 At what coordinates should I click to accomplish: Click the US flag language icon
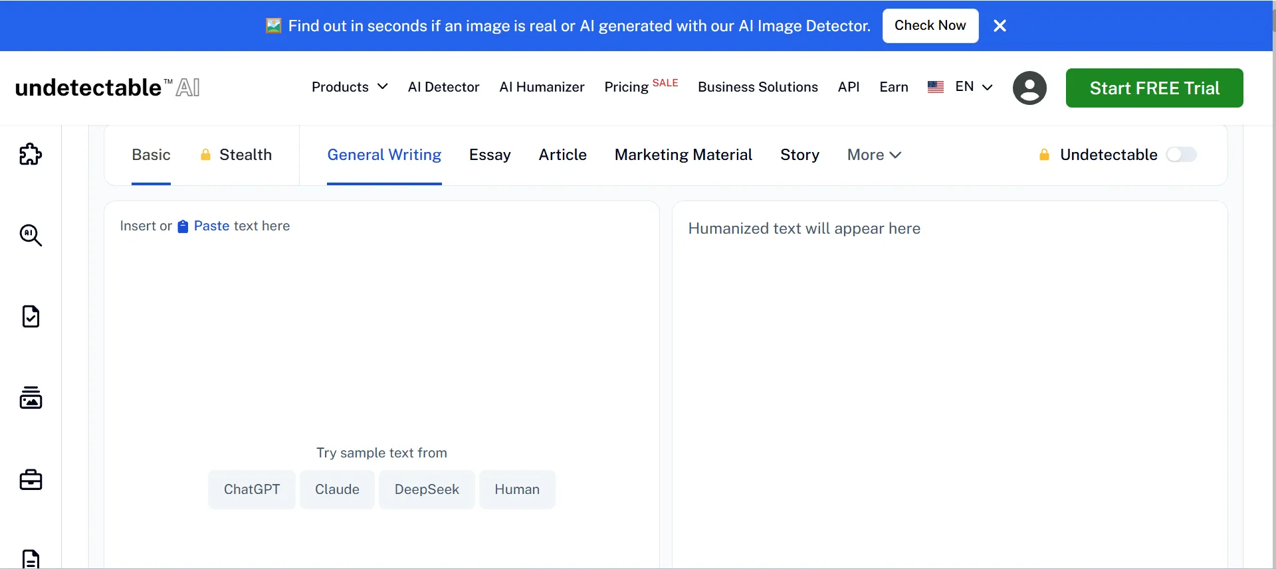pyautogui.click(x=936, y=87)
